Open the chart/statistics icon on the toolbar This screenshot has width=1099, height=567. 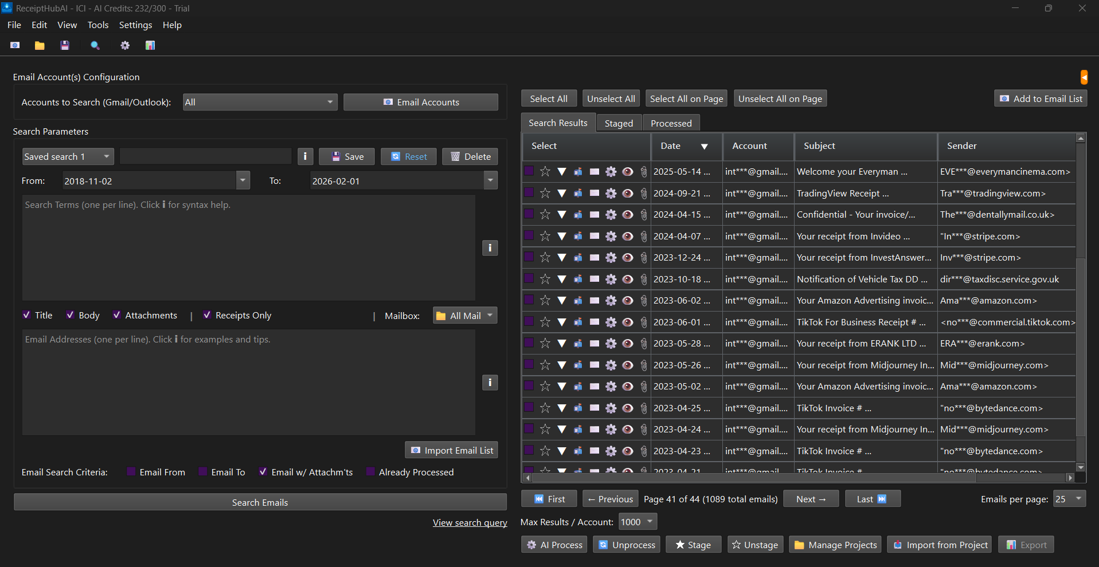[150, 45]
